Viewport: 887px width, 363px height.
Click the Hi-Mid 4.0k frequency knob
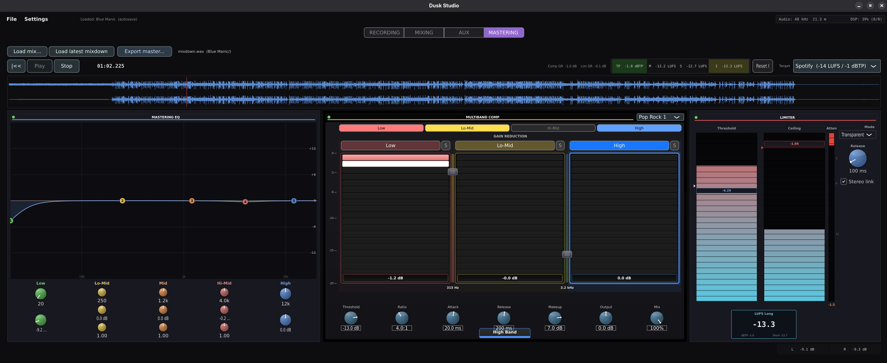click(224, 292)
